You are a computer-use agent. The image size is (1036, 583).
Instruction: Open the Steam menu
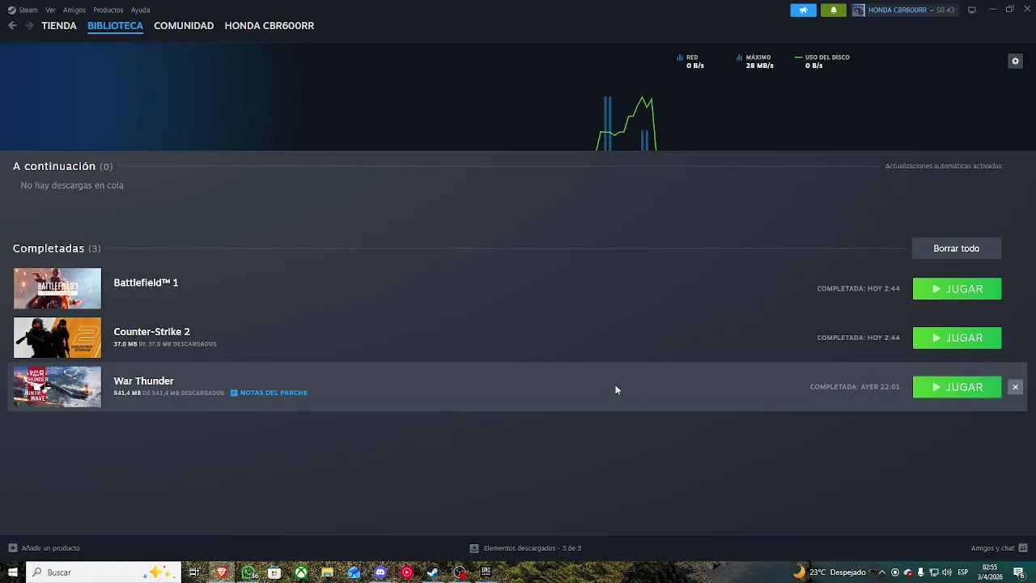point(28,11)
